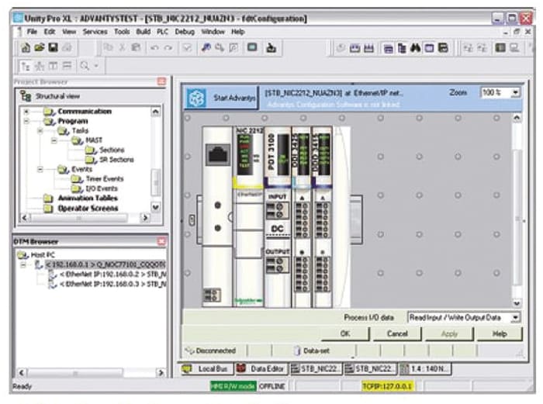Screen dimensions: 543x404
Task: Click the Advantys cube logo icon
Action: [x=196, y=98]
